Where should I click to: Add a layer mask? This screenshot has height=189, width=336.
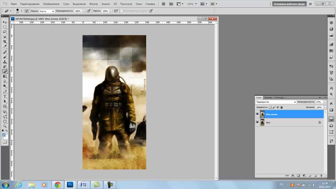click(x=298, y=176)
